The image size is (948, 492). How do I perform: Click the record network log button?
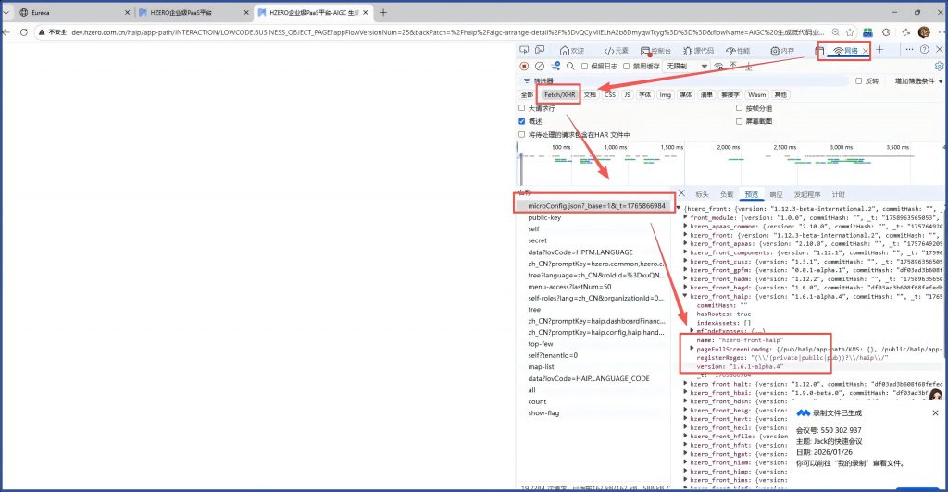(x=524, y=66)
